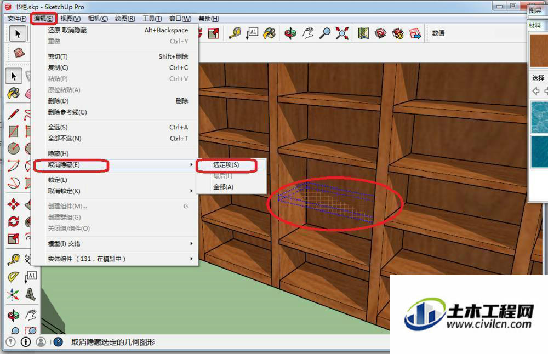Choose 剪切(T) from the Edit menu
548x354 pixels.
[115, 56]
